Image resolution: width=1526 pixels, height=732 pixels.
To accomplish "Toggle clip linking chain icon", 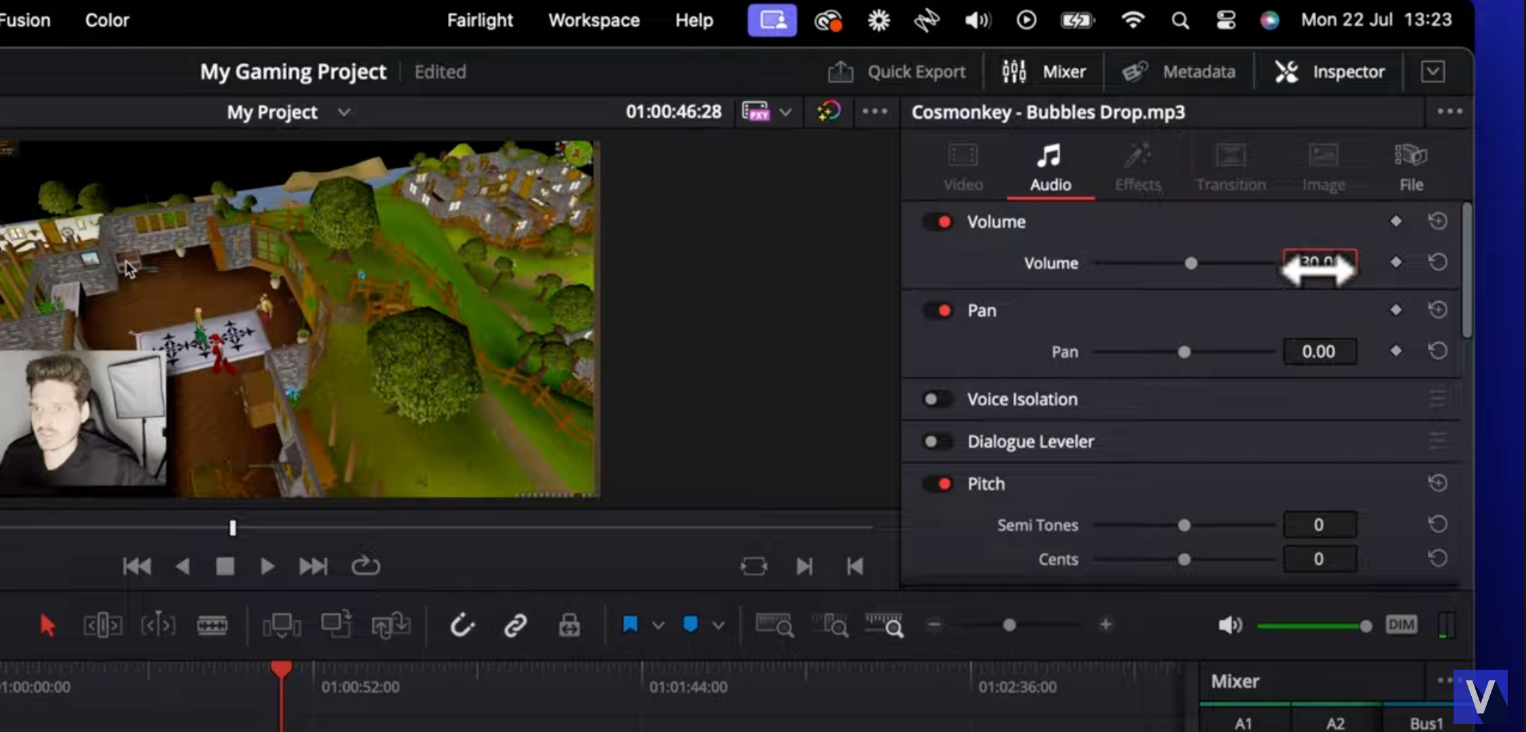I will coord(515,625).
